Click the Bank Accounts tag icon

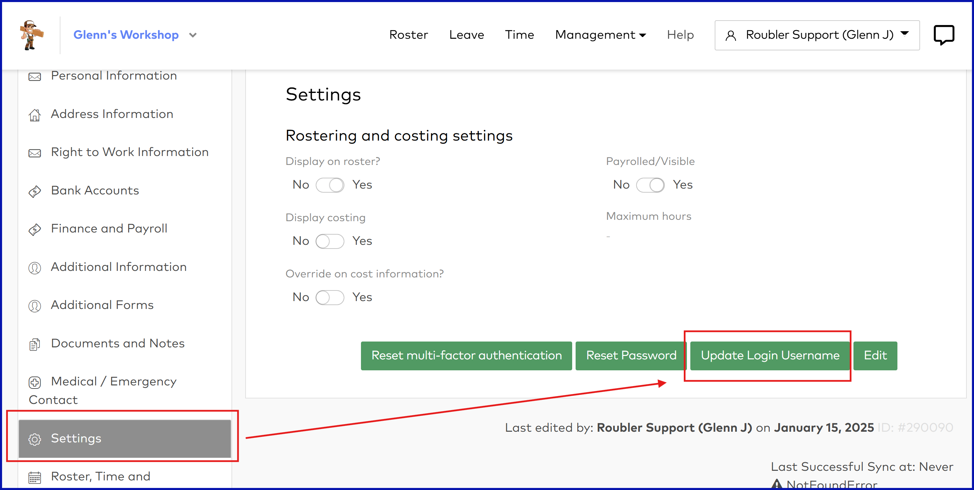click(34, 191)
